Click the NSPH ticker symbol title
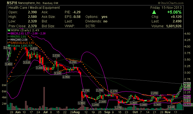Viewport: 193px width, 114px height. [x=12, y=3]
